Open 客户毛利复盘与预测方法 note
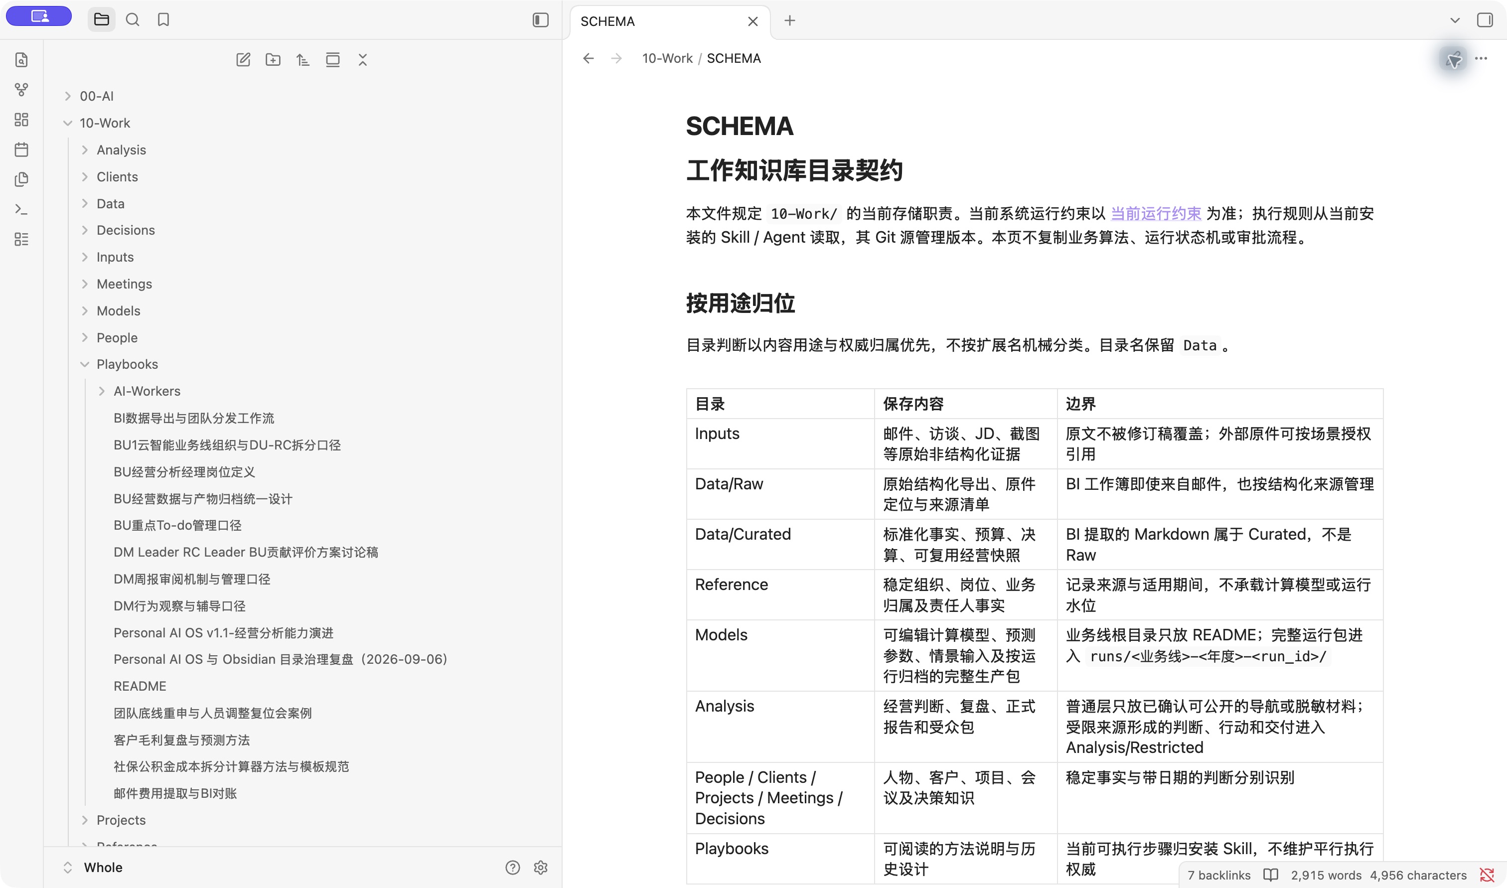The width and height of the screenshot is (1507, 888). point(182,740)
